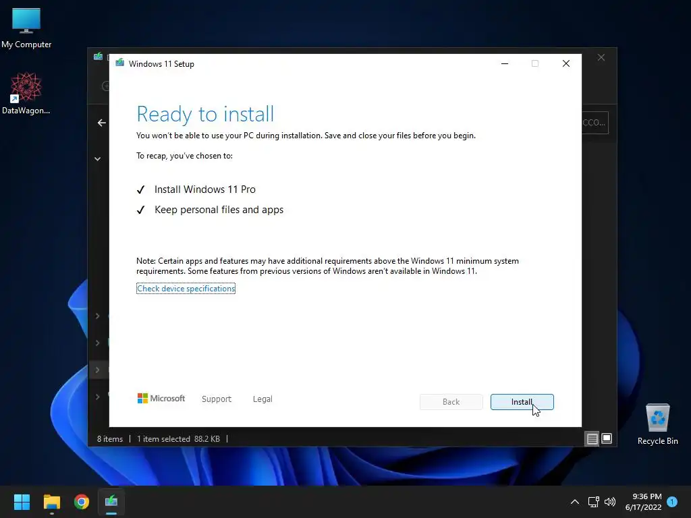The width and height of the screenshot is (691, 518).
Task: Click the 'Ready to install' heading
Action: pos(205,114)
